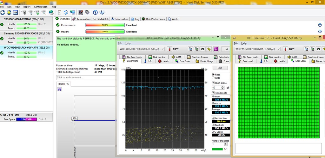Click the blue question mark help toolbar icon
325x158 pixels.
click(95, 12)
